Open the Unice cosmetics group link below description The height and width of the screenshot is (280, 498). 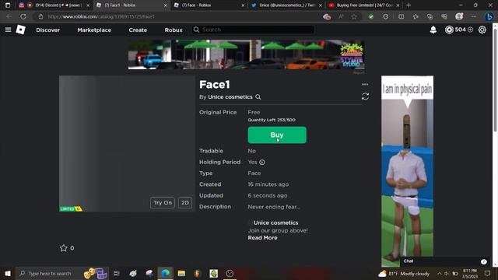(275, 222)
